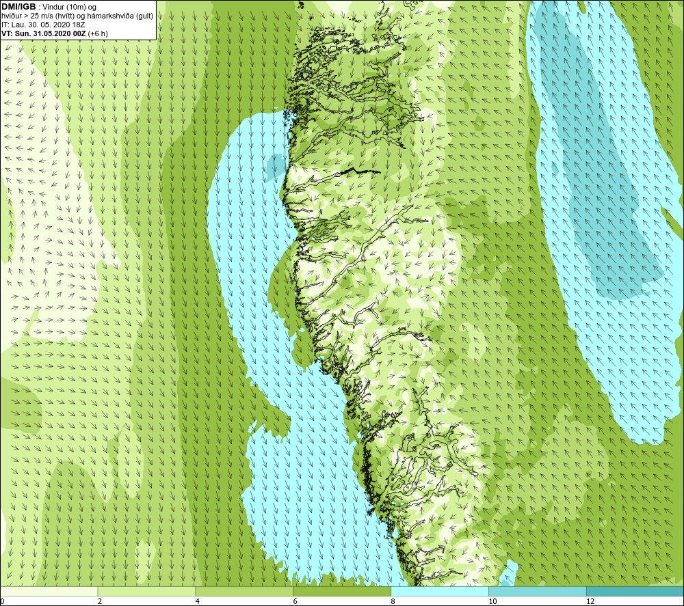Pick the 10–12 m/s teal scale segment
The width and height of the screenshot is (684, 606).
tap(538, 591)
